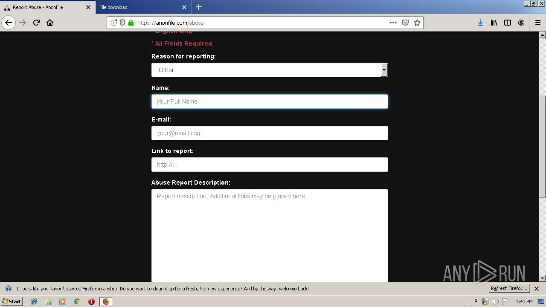Click scrollbar up arrow
The image size is (546, 307).
(543, 35)
